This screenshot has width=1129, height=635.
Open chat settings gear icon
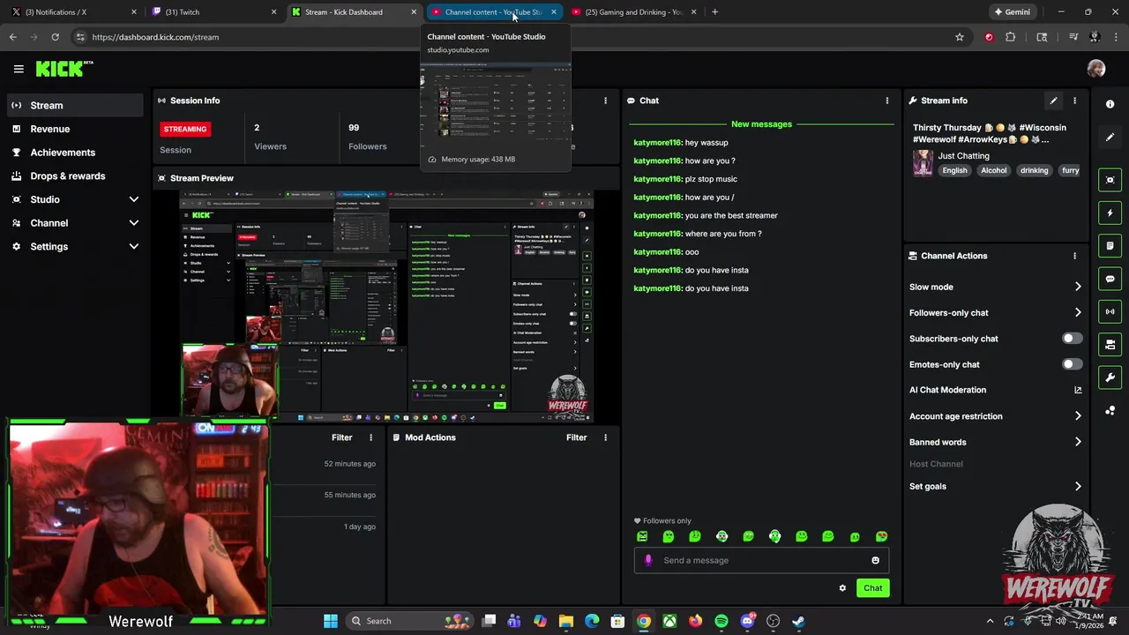pos(842,588)
